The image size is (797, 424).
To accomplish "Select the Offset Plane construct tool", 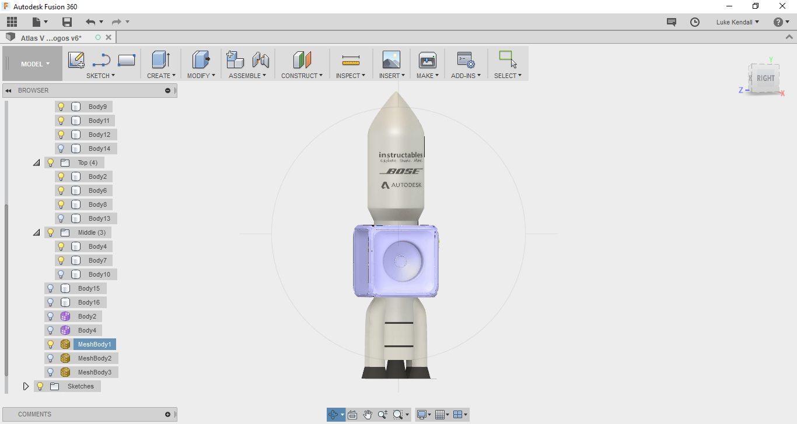I will point(302,60).
